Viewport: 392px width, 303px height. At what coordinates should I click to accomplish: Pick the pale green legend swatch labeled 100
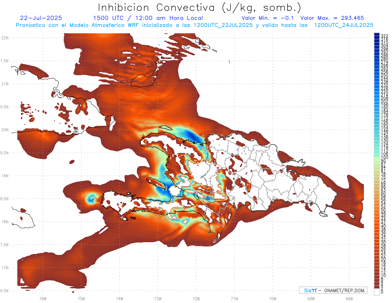click(x=377, y=158)
